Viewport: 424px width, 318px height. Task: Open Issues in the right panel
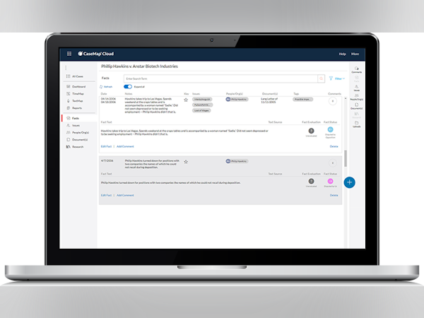(x=356, y=88)
